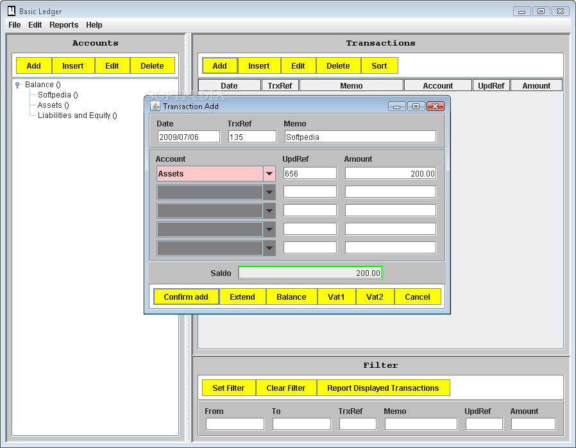Minimize the Basic Ledger main window
This screenshot has width=576, height=448.
[521, 12]
